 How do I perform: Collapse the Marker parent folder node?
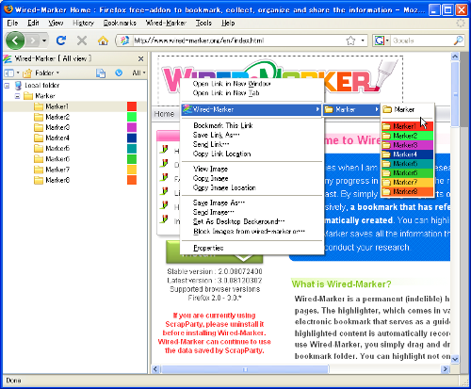click(x=17, y=96)
